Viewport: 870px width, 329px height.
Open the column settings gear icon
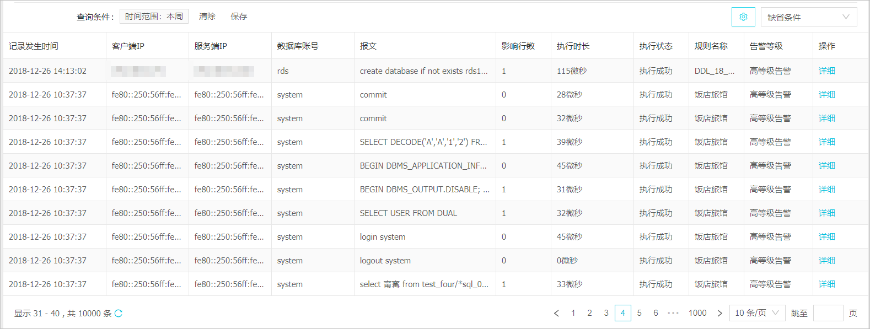pyautogui.click(x=743, y=17)
